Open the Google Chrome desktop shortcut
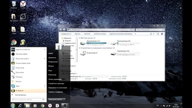This screenshot has height=108, width=192. click(x=14, y=42)
